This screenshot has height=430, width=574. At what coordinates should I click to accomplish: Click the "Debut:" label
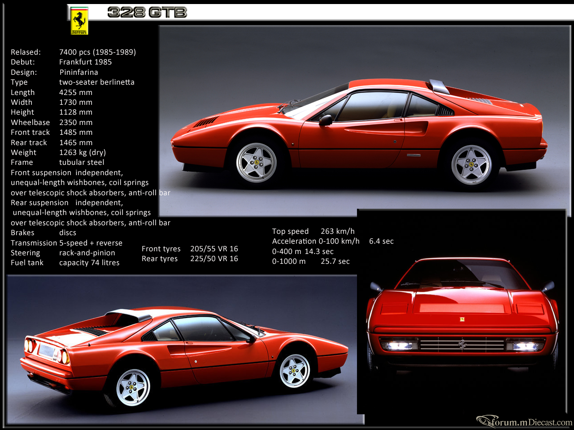(x=22, y=62)
